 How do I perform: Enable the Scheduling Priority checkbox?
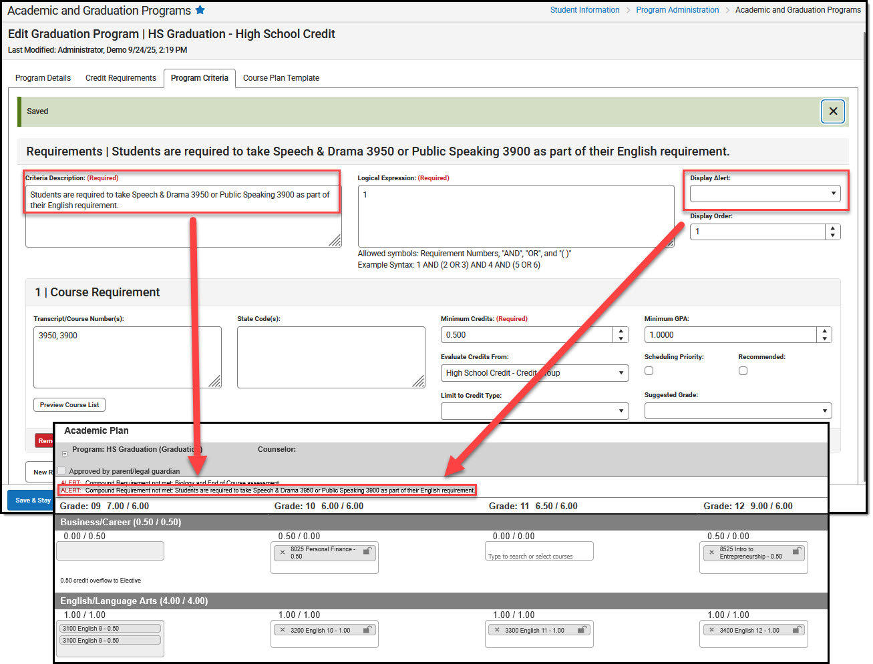point(649,370)
